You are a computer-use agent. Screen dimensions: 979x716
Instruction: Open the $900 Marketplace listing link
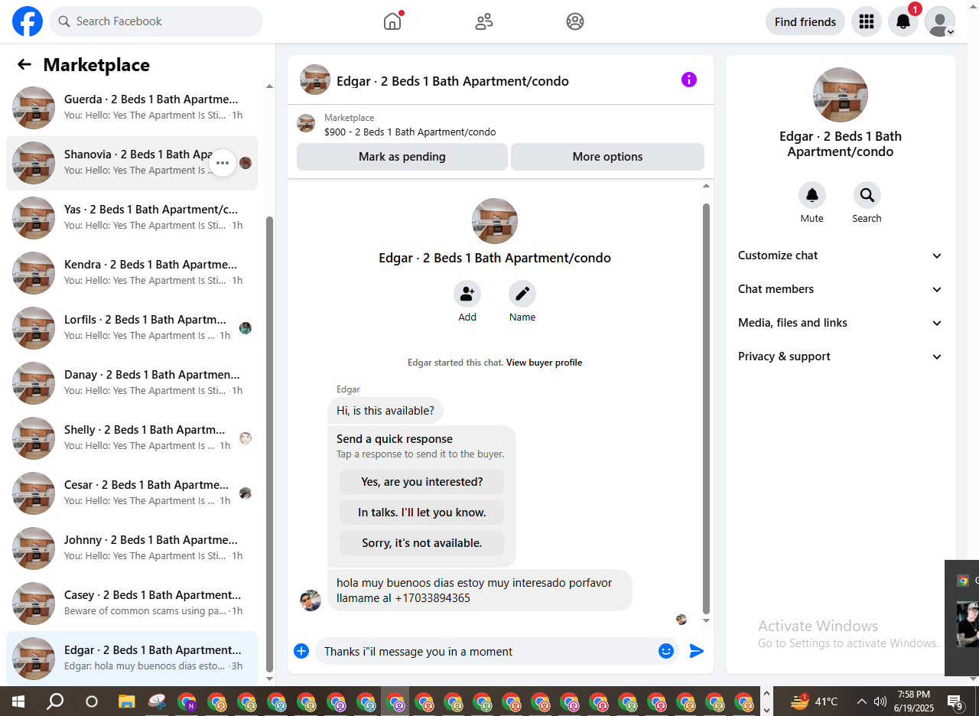410,132
